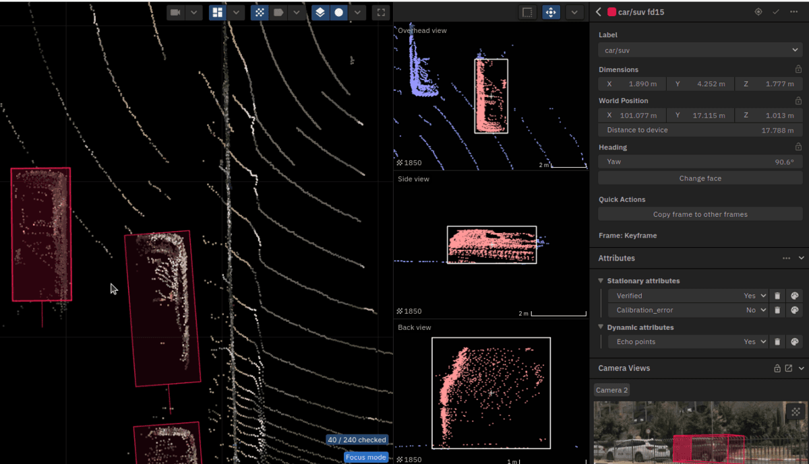The image size is (809, 464).
Task: Toggle the multi-panel layout view
Action: pyautogui.click(x=217, y=12)
